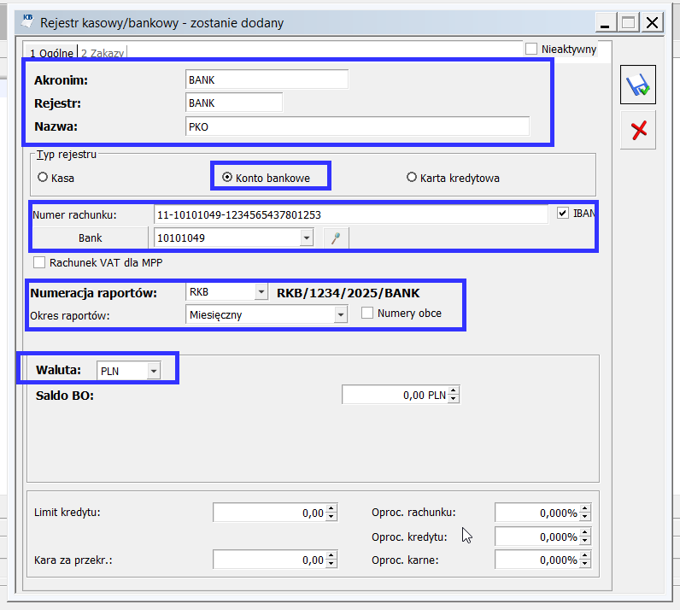Switch to the Zakazy tab
This screenshot has width=680, height=610.
click(103, 53)
